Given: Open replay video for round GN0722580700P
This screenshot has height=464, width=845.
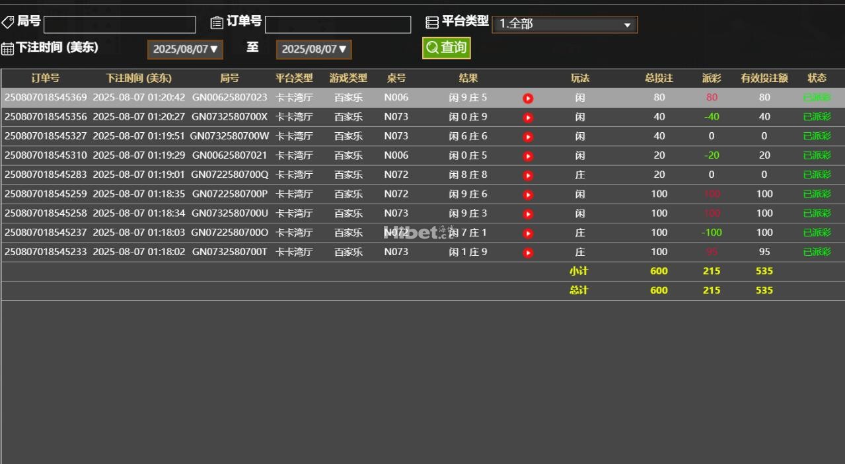Looking at the screenshot, I should (x=528, y=195).
